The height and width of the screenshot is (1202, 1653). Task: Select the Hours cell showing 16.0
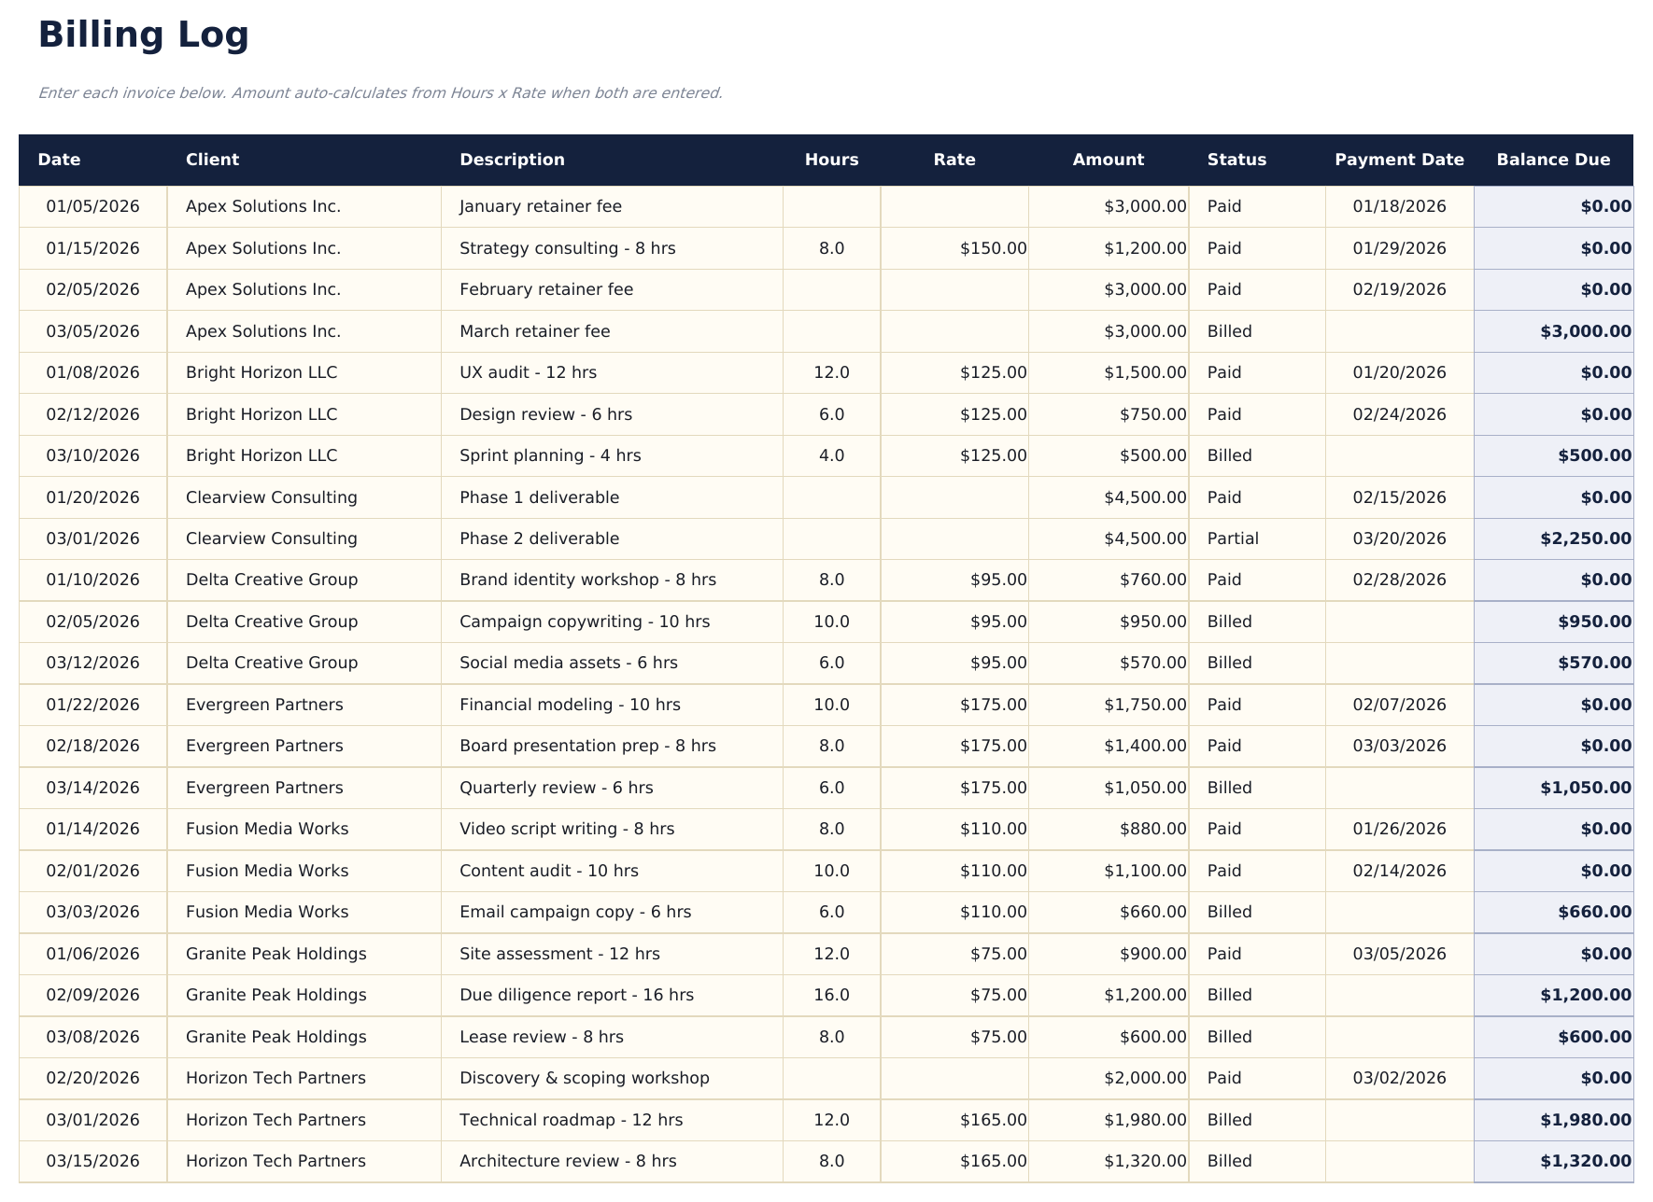(x=829, y=995)
